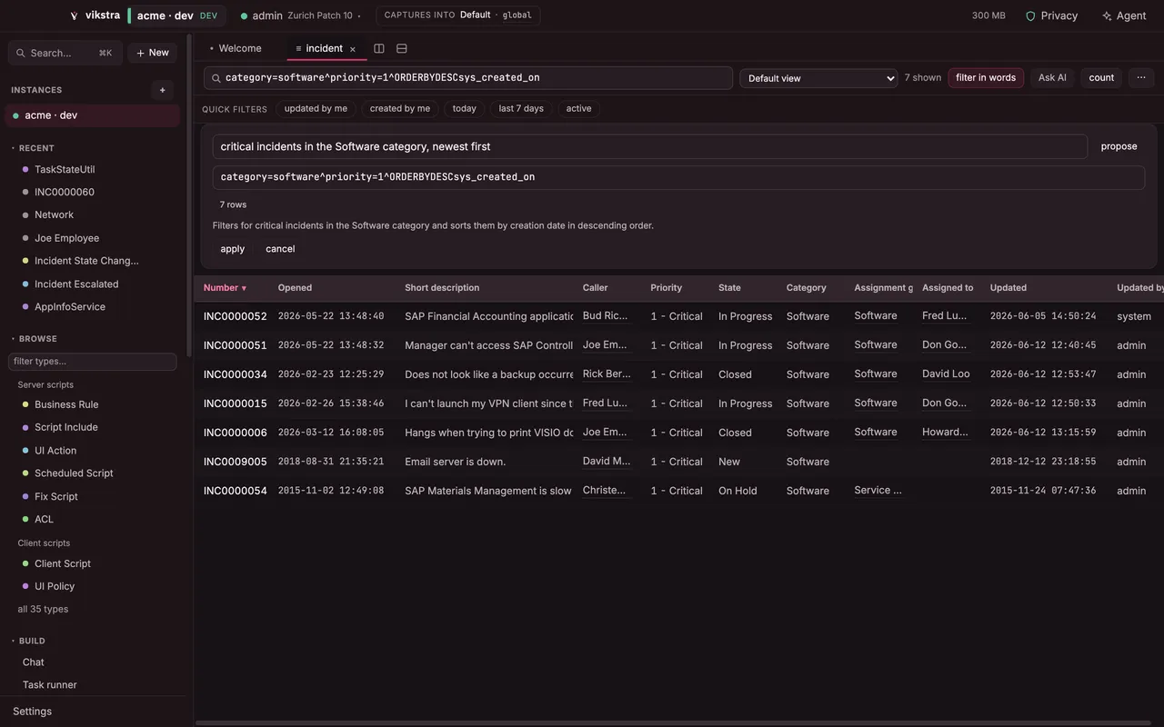The height and width of the screenshot is (727, 1164).
Task: Click the New button in sidebar
Action: (x=153, y=53)
